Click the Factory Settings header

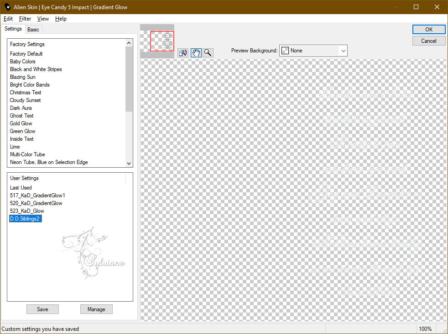pos(27,44)
